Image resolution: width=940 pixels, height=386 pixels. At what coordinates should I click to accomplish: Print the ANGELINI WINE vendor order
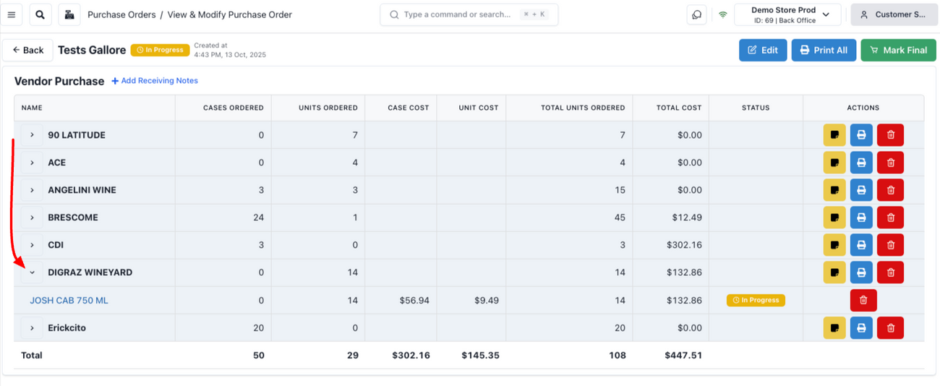[861, 190]
